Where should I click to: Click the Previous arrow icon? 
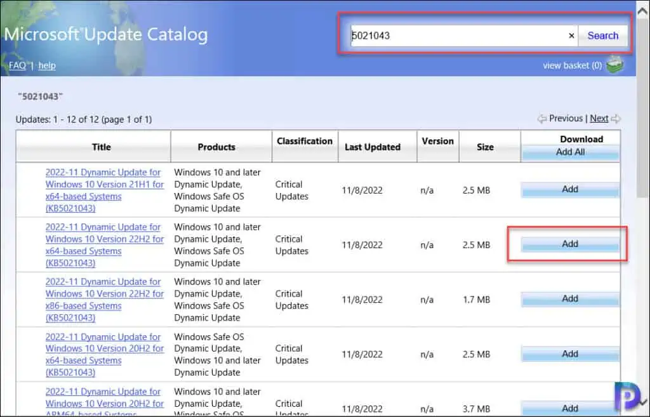pos(542,119)
